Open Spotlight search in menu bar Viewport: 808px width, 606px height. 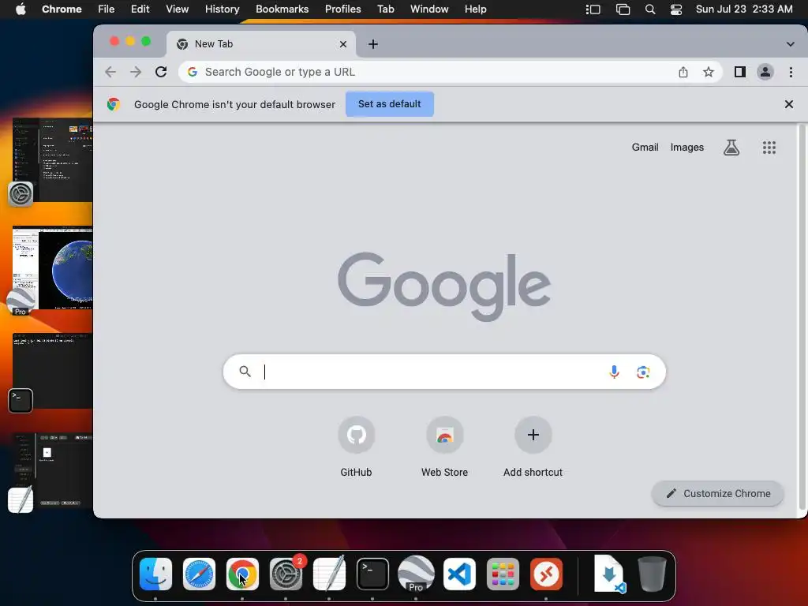[650, 9]
